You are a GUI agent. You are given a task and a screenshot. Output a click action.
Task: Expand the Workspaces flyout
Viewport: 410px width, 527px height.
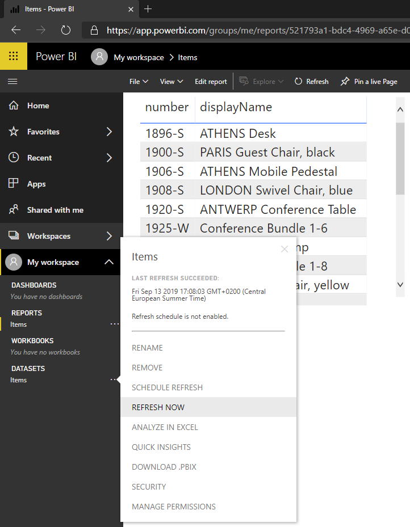[109, 236]
